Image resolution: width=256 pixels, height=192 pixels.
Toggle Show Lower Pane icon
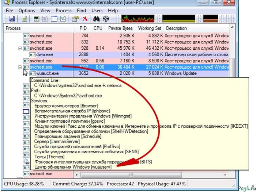tap(54, 19)
